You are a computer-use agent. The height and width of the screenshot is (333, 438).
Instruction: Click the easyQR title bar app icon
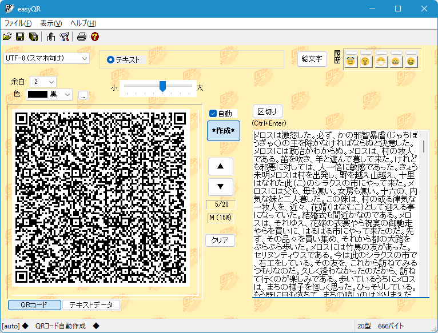[x=10, y=9]
